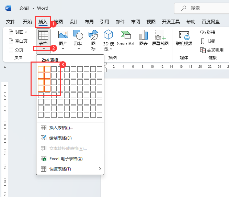Click the 图表 chart icon
229x197 pixels.
point(144,35)
